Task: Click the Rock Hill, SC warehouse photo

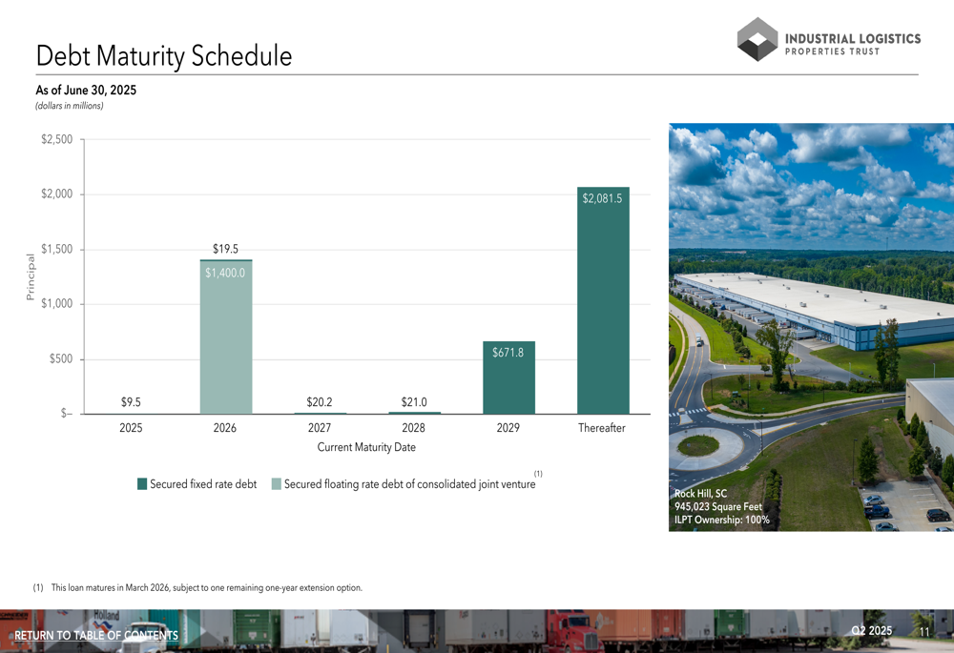Action: click(811, 327)
